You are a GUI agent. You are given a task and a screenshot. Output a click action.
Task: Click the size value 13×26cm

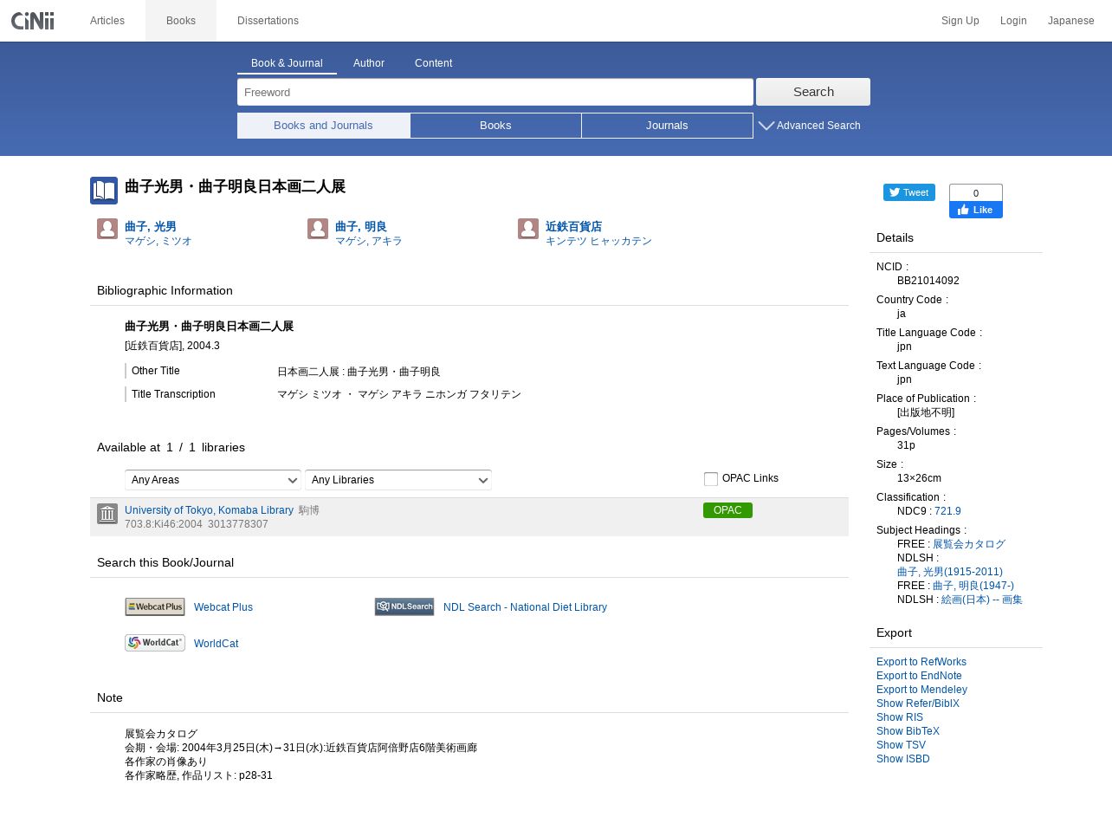coord(919,478)
